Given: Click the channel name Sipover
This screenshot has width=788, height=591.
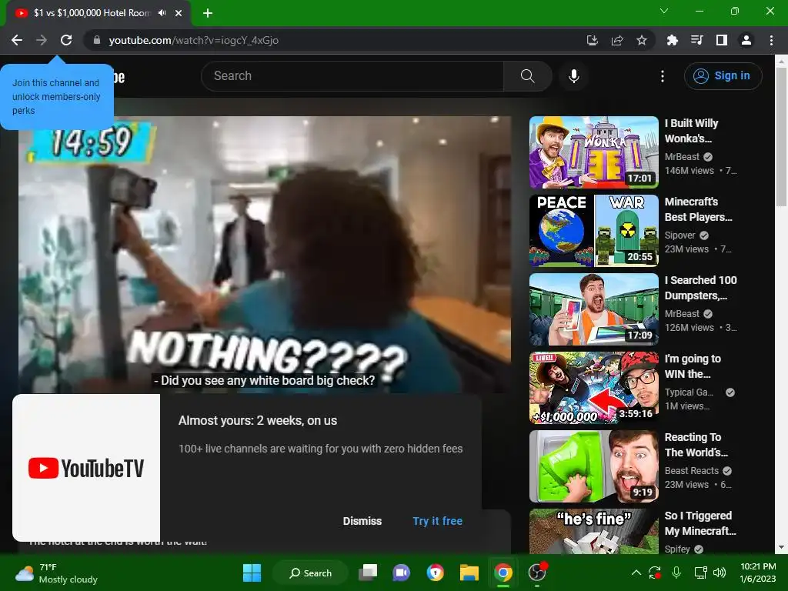Looking at the screenshot, I should pos(680,235).
